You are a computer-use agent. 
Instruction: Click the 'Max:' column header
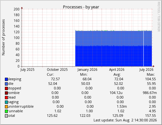pyautogui.click(x=151, y=74)
